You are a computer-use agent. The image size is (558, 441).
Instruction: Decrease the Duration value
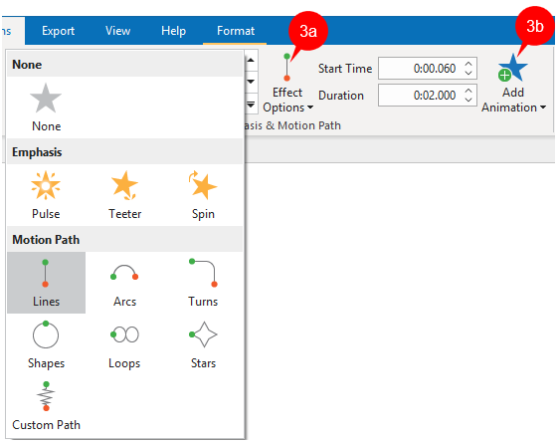pyautogui.click(x=468, y=100)
